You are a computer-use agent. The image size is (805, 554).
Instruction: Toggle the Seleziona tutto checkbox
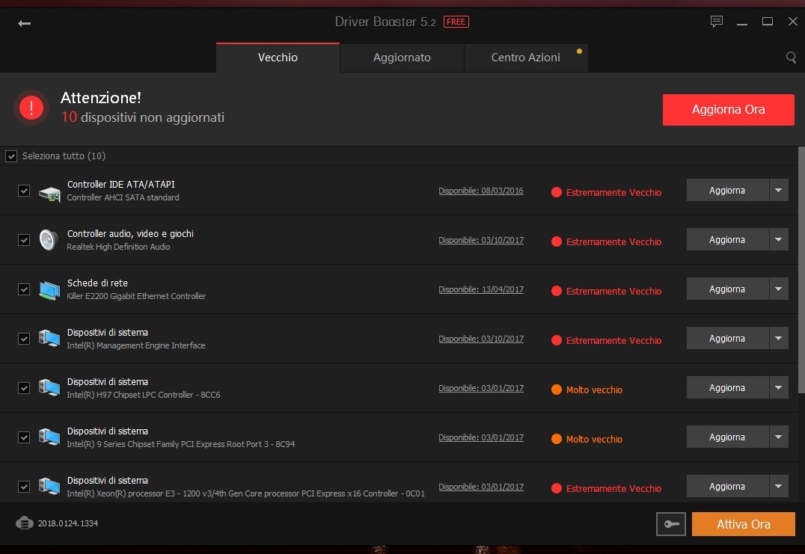[11, 156]
